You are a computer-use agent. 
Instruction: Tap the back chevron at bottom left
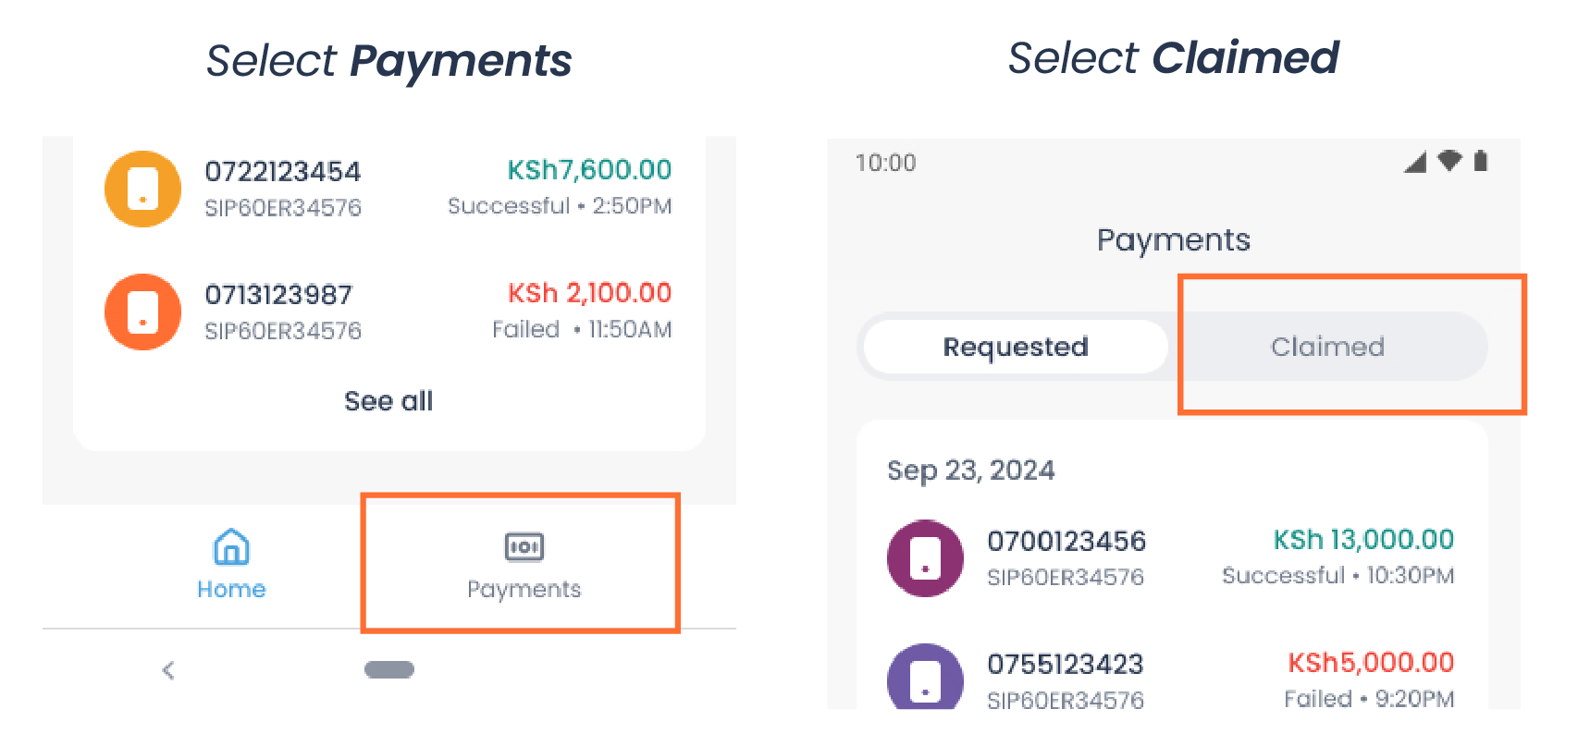tap(168, 669)
